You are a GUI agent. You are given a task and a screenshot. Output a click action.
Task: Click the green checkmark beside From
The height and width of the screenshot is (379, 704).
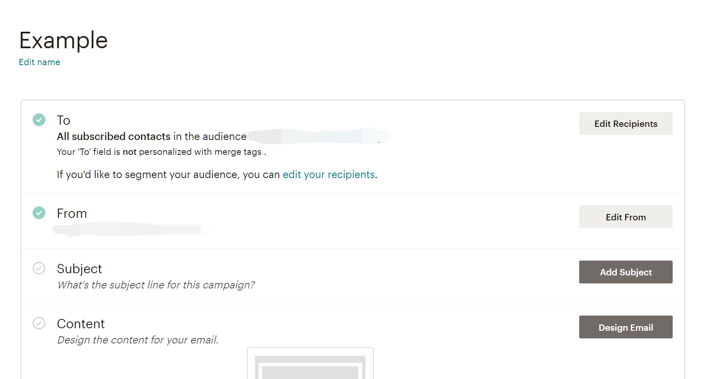tap(39, 213)
